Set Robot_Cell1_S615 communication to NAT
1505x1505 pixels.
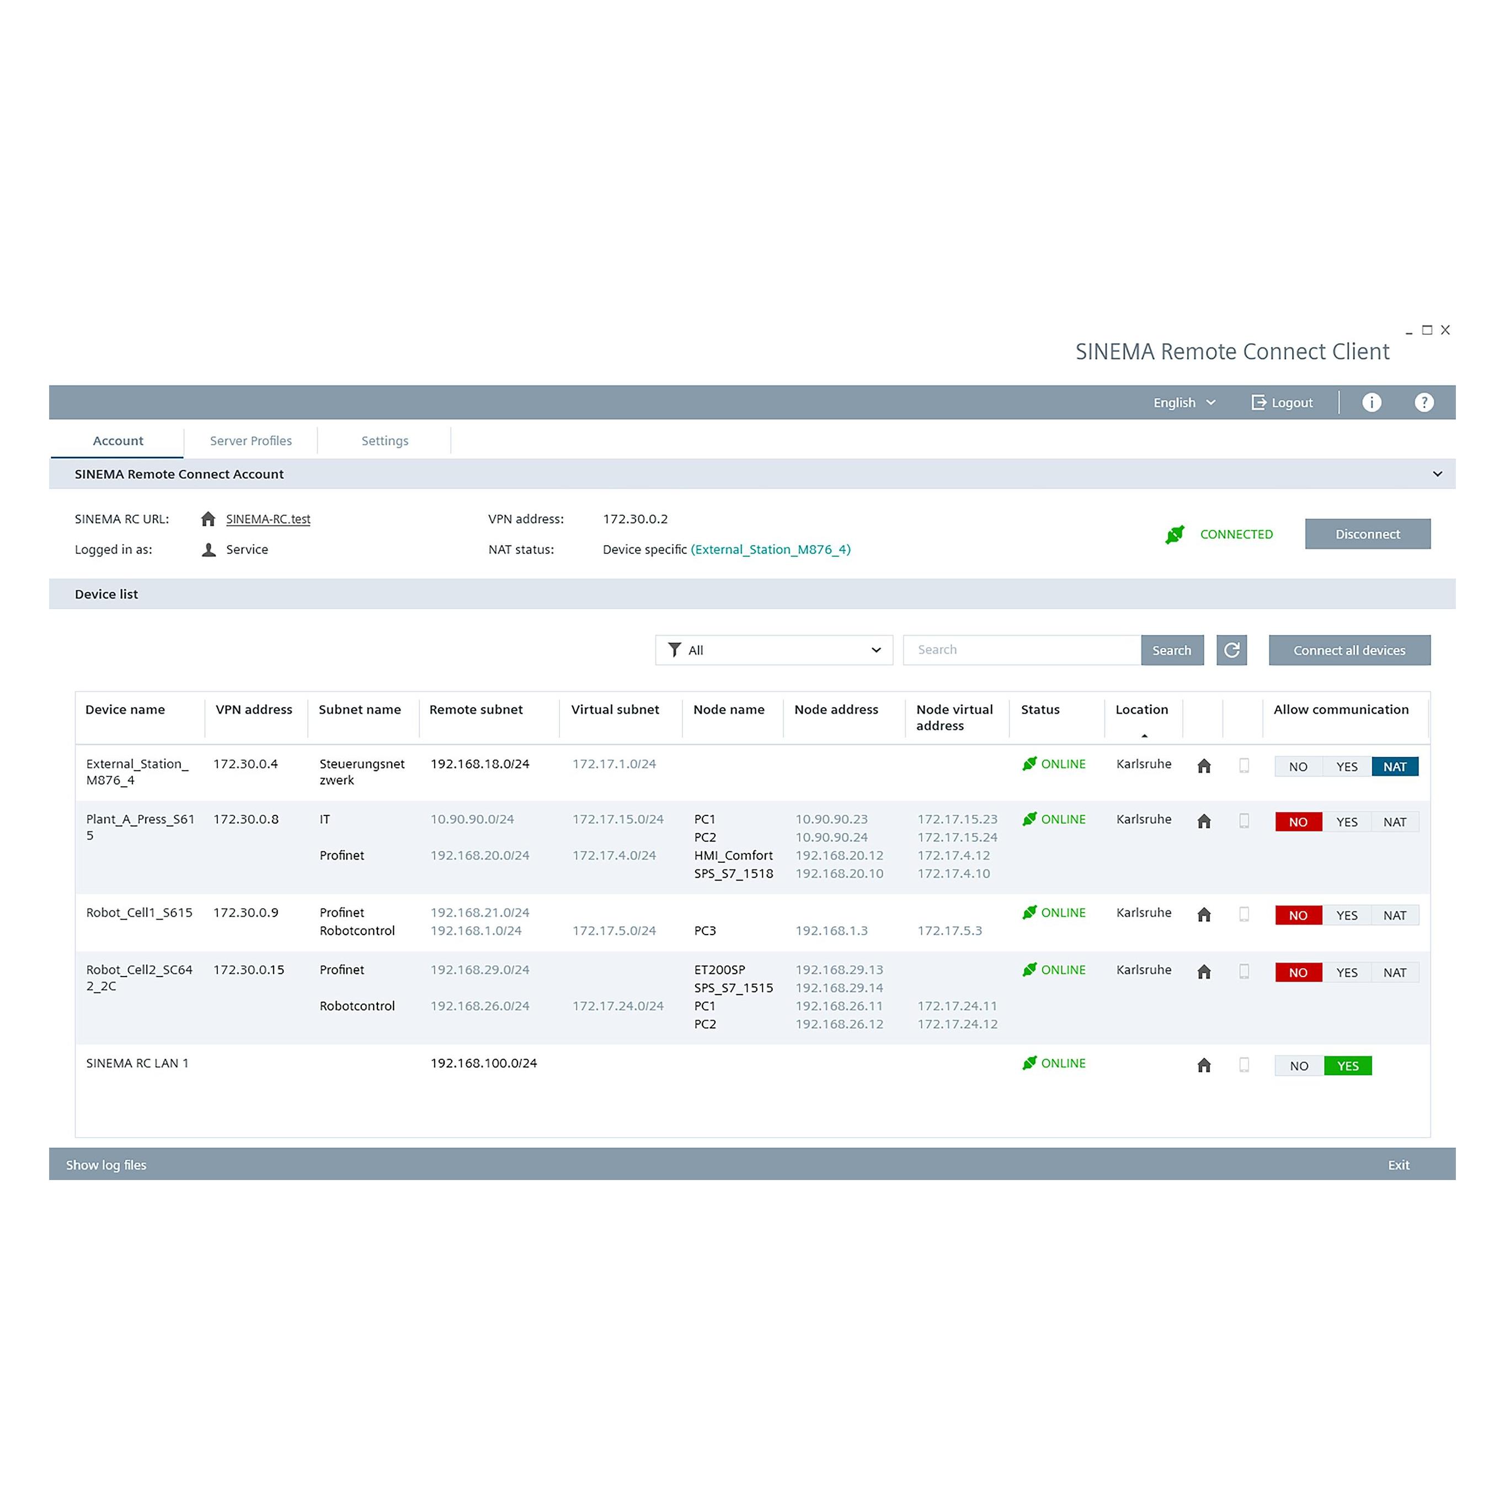tap(1394, 915)
